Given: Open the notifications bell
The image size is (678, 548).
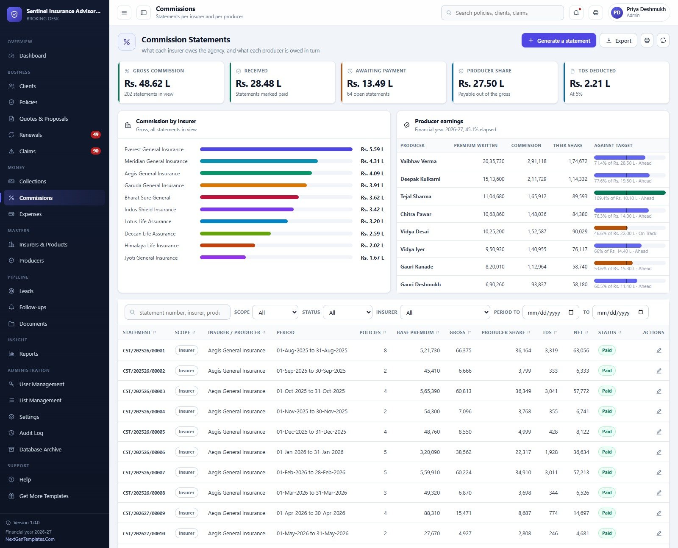Looking at the screenshot, I should 576,13.
